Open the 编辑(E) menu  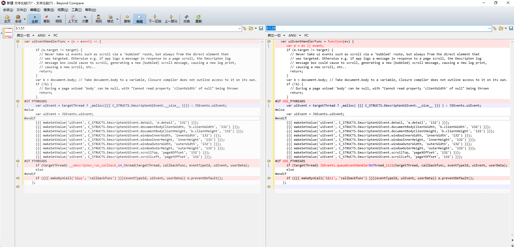(x=35, y=10)
